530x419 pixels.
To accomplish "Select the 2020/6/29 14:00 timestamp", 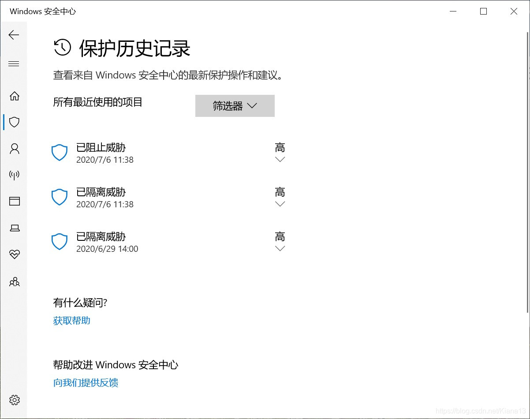I will pyautogui.click(x=107, y=249).
